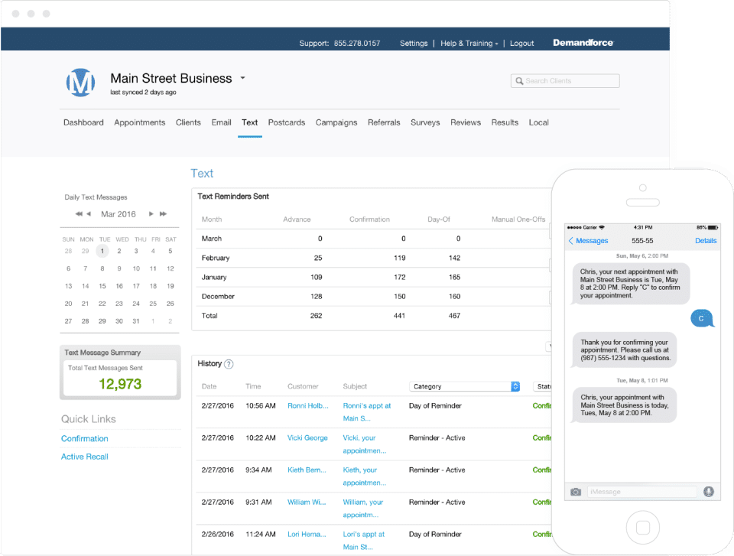Jump back a year with the double-left calendar arrow
Viewport: 734px width, 556px height.
click(78, 214)
